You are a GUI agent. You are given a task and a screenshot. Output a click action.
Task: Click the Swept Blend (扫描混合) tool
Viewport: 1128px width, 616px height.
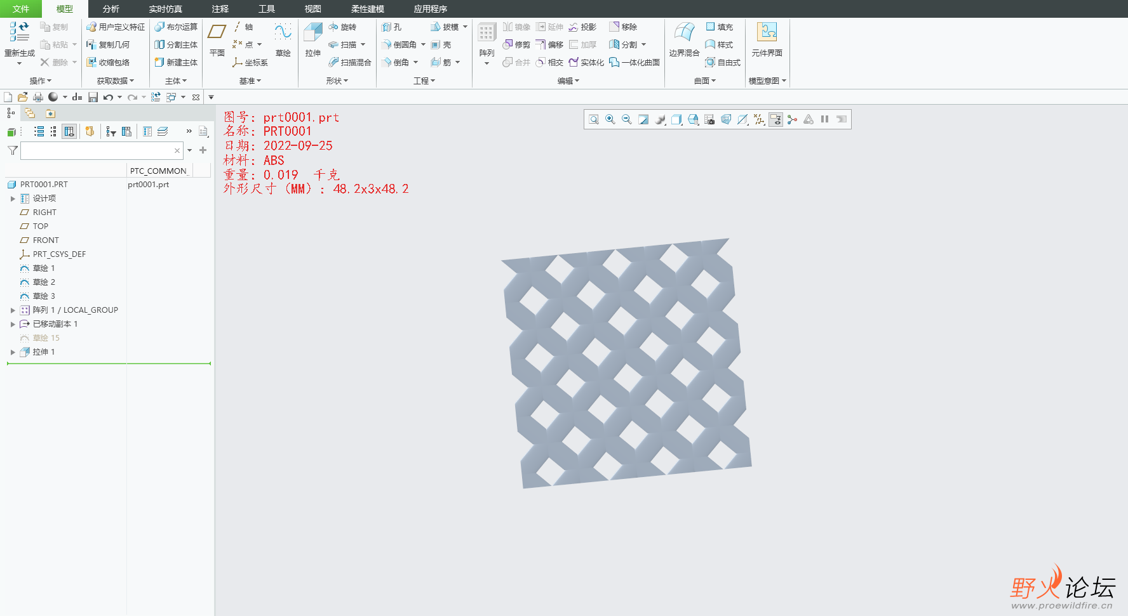click(x=350, y=62)
